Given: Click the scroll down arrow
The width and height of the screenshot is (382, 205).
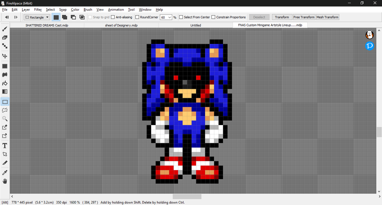Looking at the screenshot, I should (379, 191).
